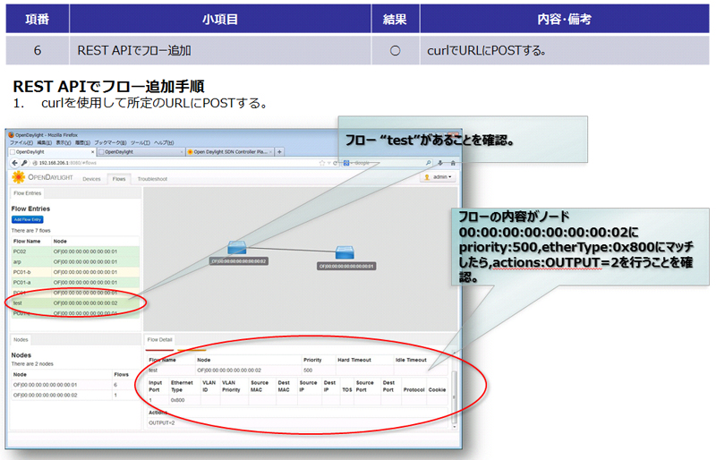
Task: Switch to the Troubleshoot tab
Action: [152, 179]
